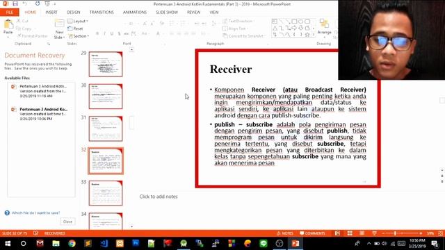Switch to Slide Sorter view icon
This screenshot has height=250, width=445.
[350, 233]
